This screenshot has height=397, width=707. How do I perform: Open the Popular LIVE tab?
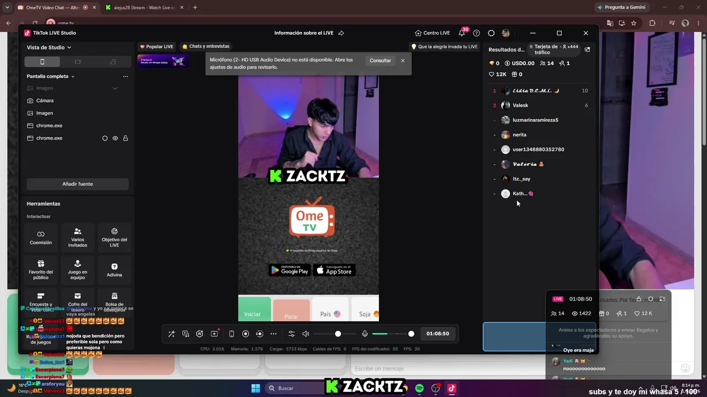click(156, 47)
